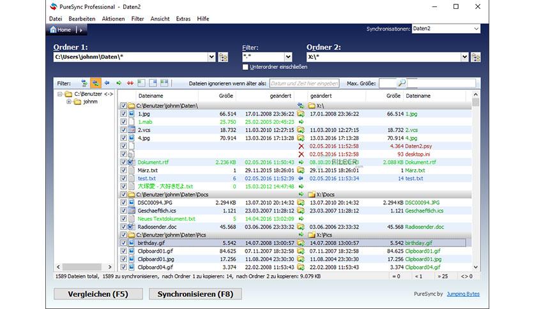Image resolution: width=534 pixels, height=309 pixels.
Task: Click the search text field beside magnifier
Action: pos(441,84)
